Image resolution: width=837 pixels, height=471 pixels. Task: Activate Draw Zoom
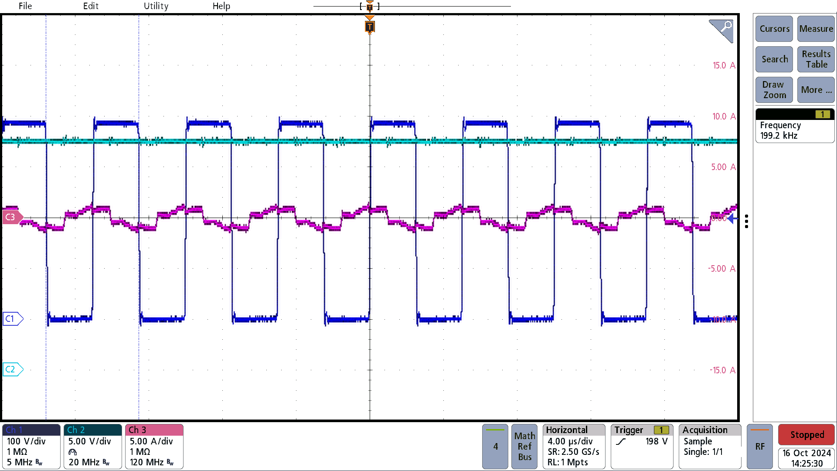(x=774, y=90)
